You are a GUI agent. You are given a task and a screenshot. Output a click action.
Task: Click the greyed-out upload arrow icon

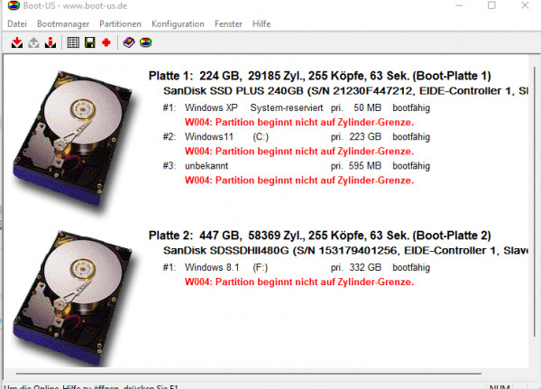click(x=34, y=42)
